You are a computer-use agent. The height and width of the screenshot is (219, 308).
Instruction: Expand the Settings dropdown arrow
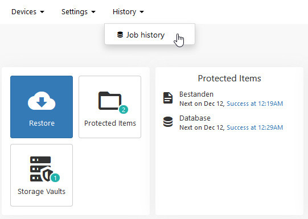coord(93,12)
